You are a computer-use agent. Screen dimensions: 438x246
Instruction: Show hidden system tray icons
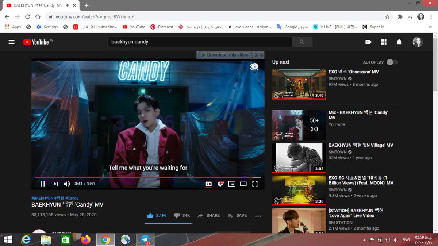point(365,240)
